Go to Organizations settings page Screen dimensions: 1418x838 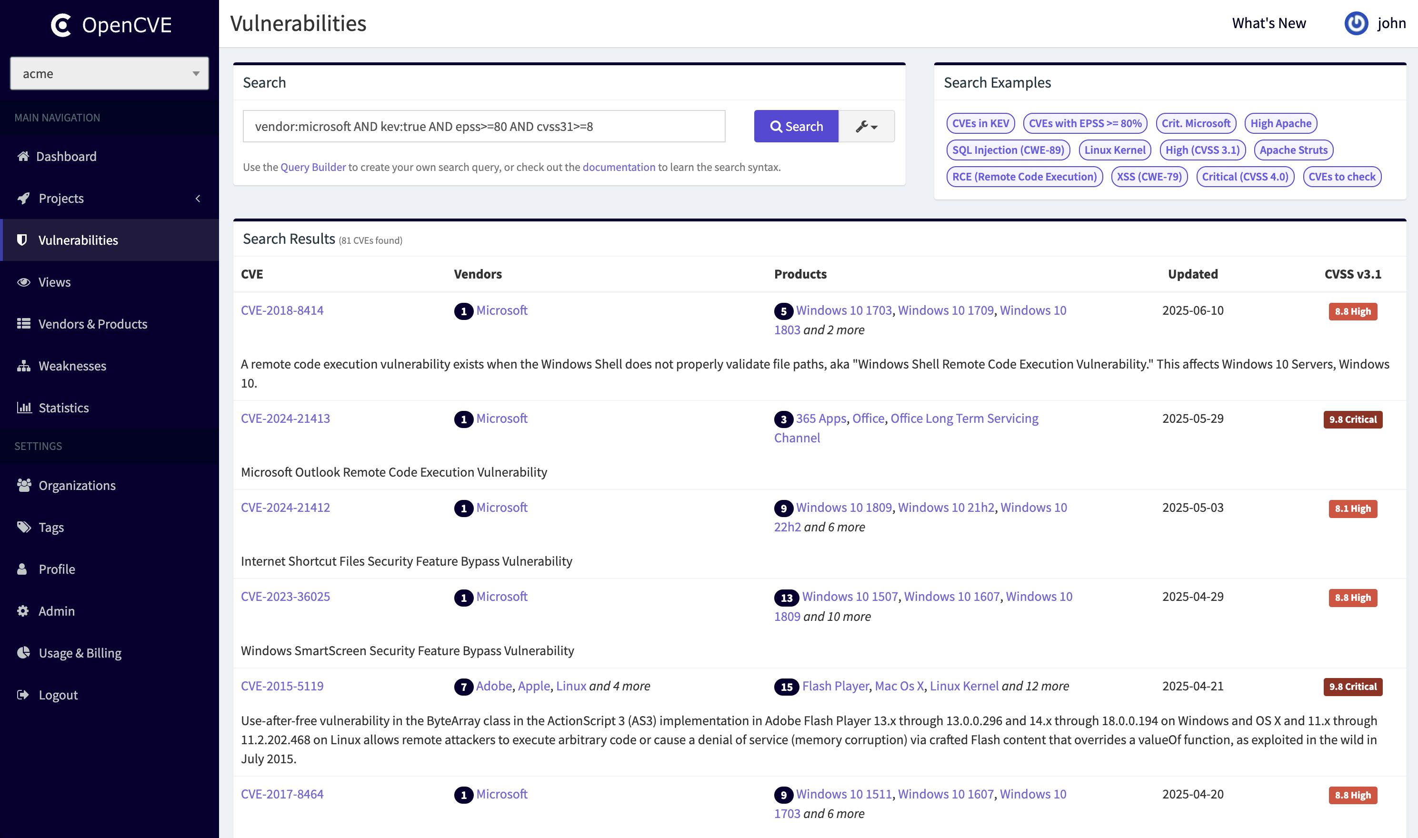77,485
